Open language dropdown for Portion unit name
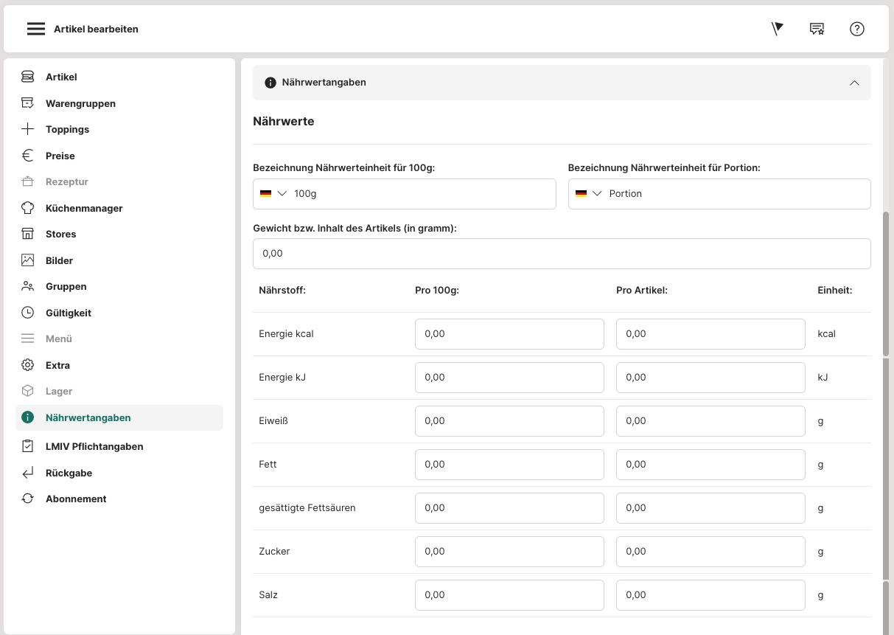894x635 pixels. (589, 193)
